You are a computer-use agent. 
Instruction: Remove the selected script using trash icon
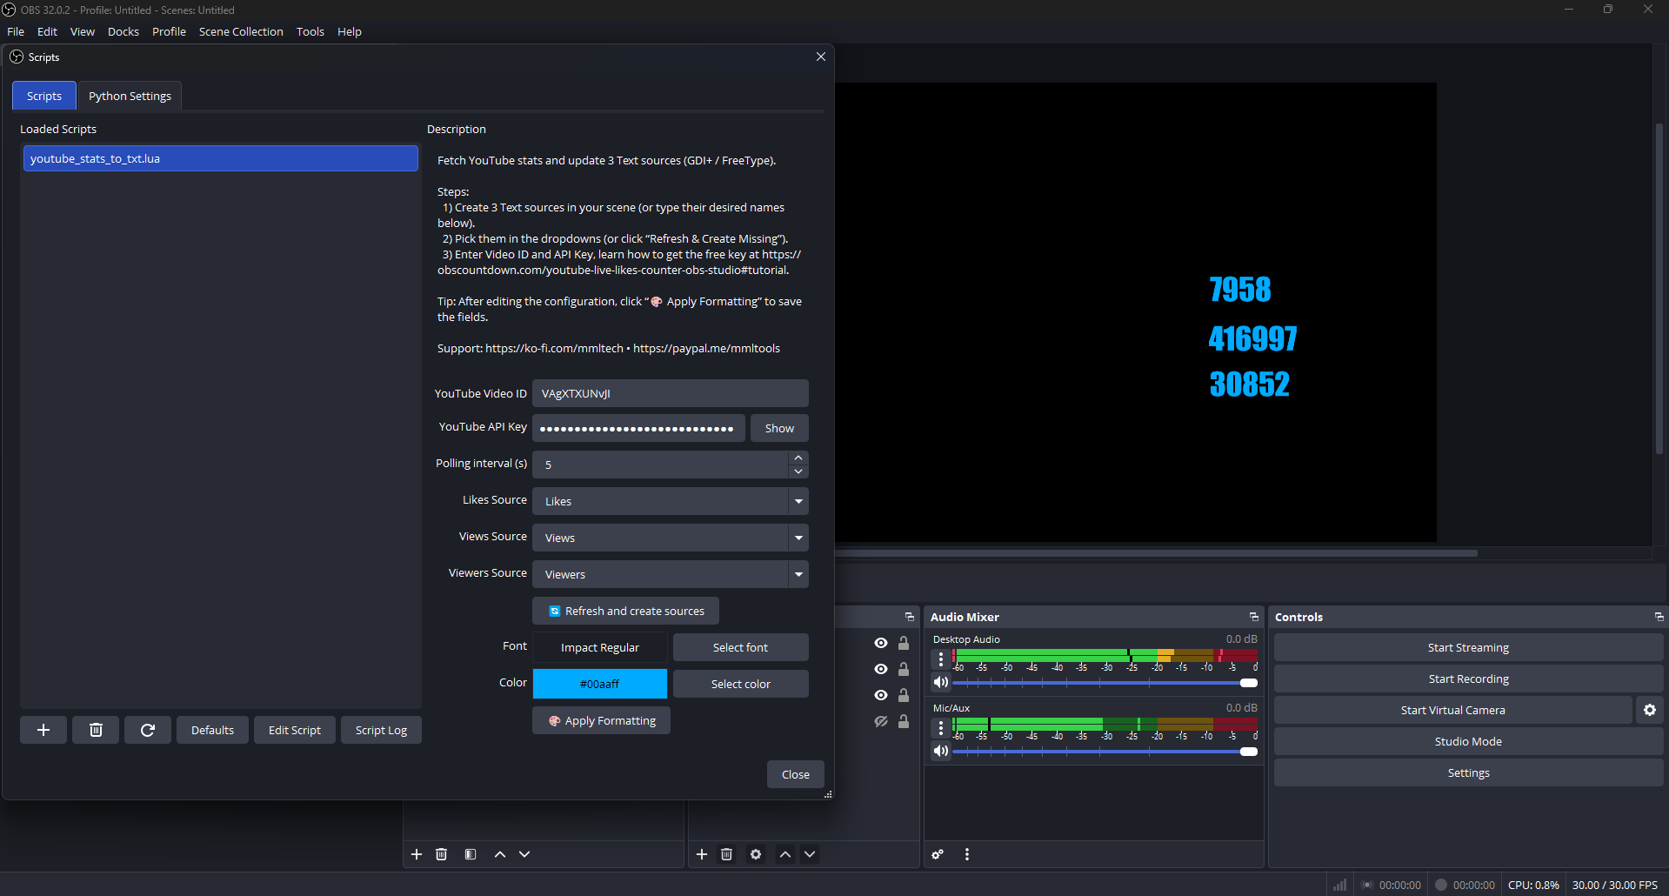tap(96, 730)
